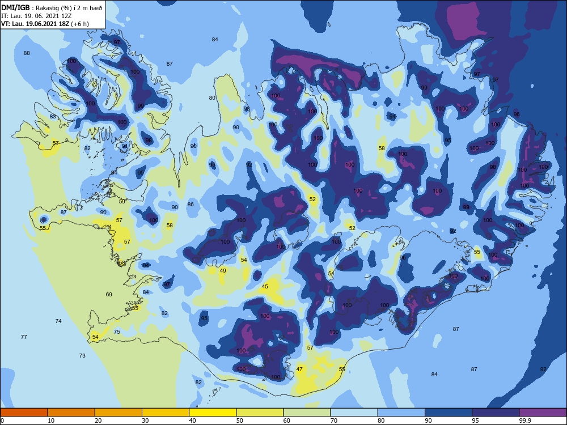Click the line 'IT: Lau. 19. 06. 2021 12Z'
Screen dimensions: 567x425
click(x=36, y=16)
